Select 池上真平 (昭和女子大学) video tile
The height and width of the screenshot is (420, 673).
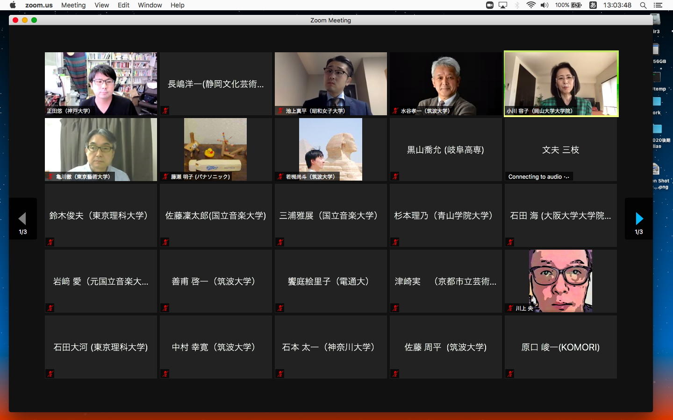tap(331, 84)
